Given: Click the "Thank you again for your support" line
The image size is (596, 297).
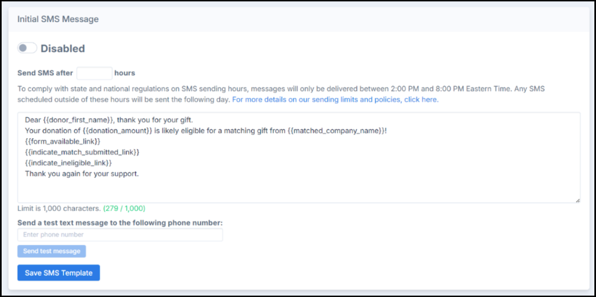Looking at the screenshot, I should coord(82,174).
